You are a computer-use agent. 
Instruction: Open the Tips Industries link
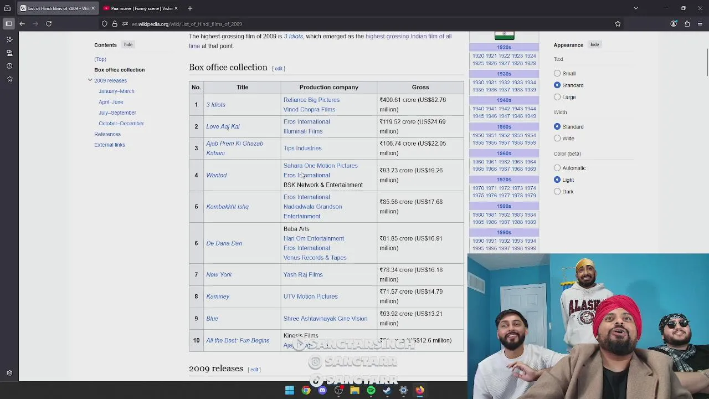[x=302, y=149]
